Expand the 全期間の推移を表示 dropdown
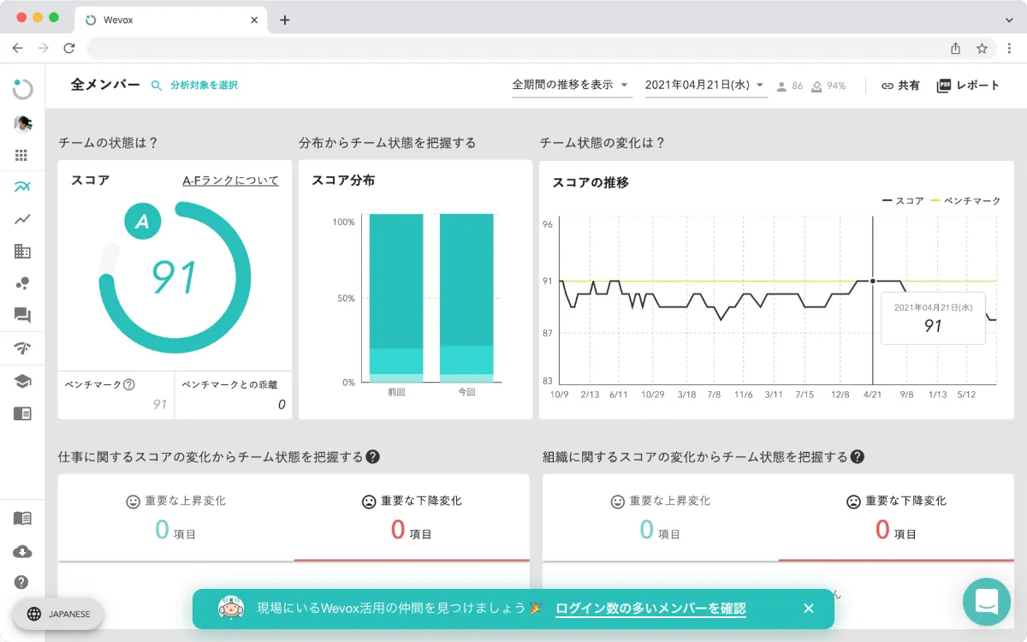Image resolution: width=1027 pixels, height=642 pixels. (571, 85)
